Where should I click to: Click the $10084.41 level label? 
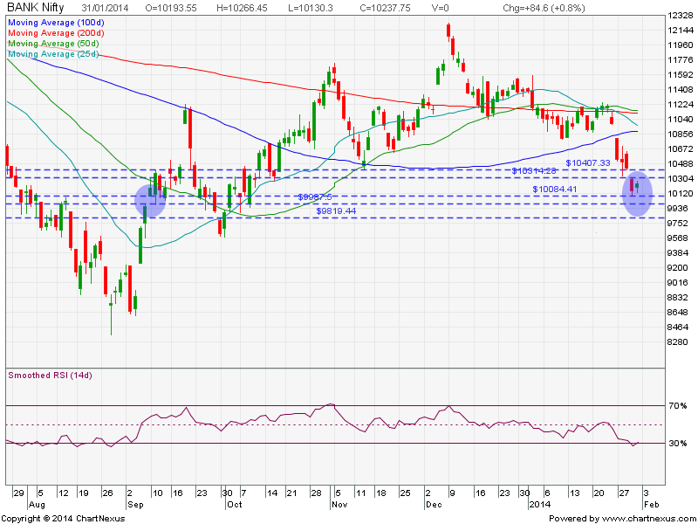555,190
